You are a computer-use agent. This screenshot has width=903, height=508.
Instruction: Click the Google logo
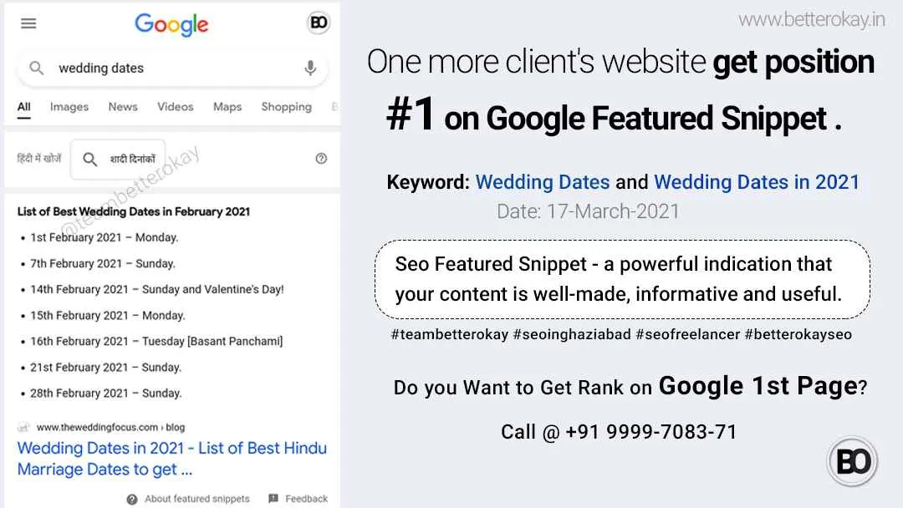171,25
